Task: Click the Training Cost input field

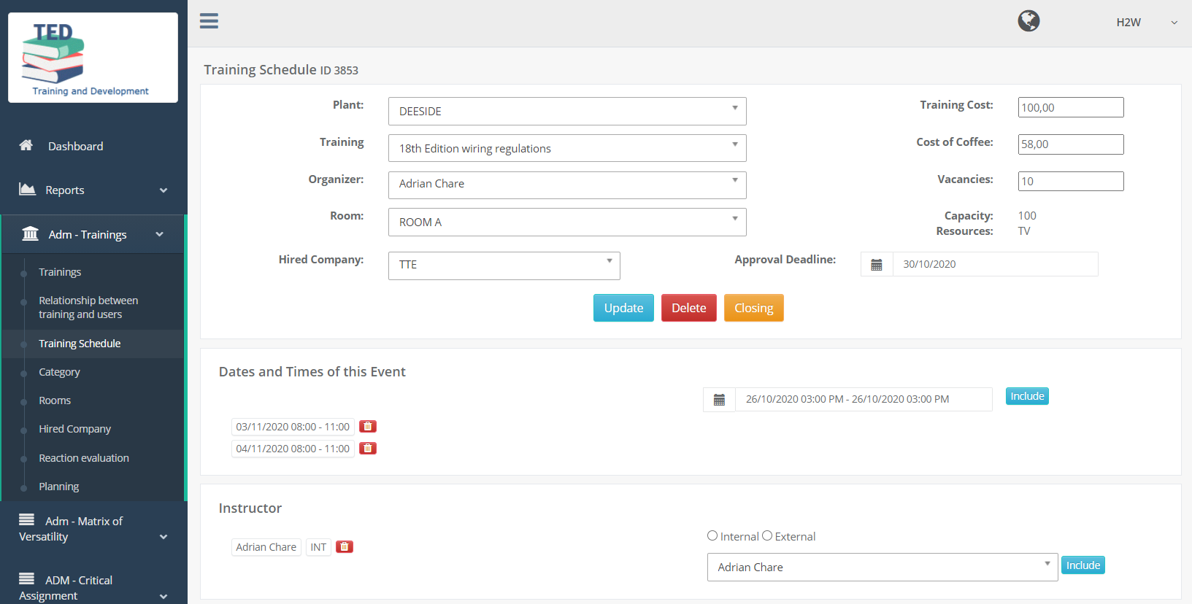Action: 1070,108
